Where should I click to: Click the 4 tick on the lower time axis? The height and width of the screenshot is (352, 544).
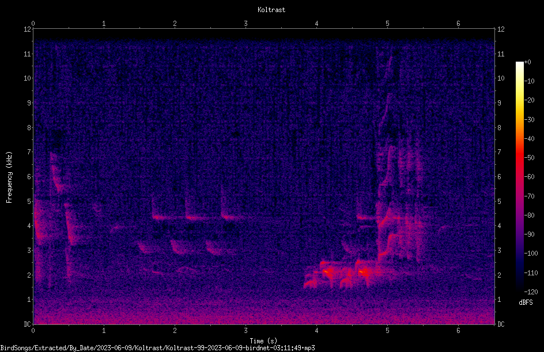click(x=316, y=331)
